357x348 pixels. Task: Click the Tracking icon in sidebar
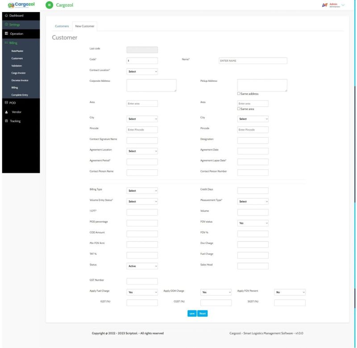(x=6, y=121)
